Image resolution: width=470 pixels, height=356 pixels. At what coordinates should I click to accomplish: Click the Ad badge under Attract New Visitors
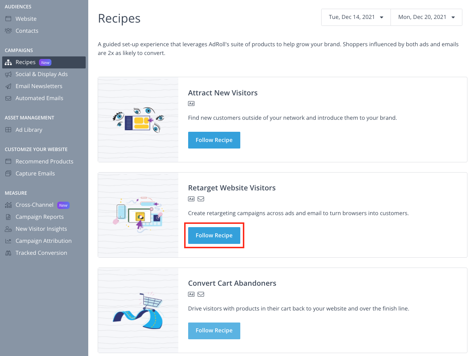click(x=191, y=104)
